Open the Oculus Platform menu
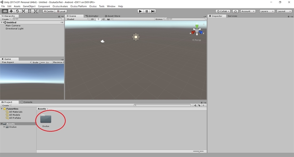294x157 pixels. (x=79, y=6)
